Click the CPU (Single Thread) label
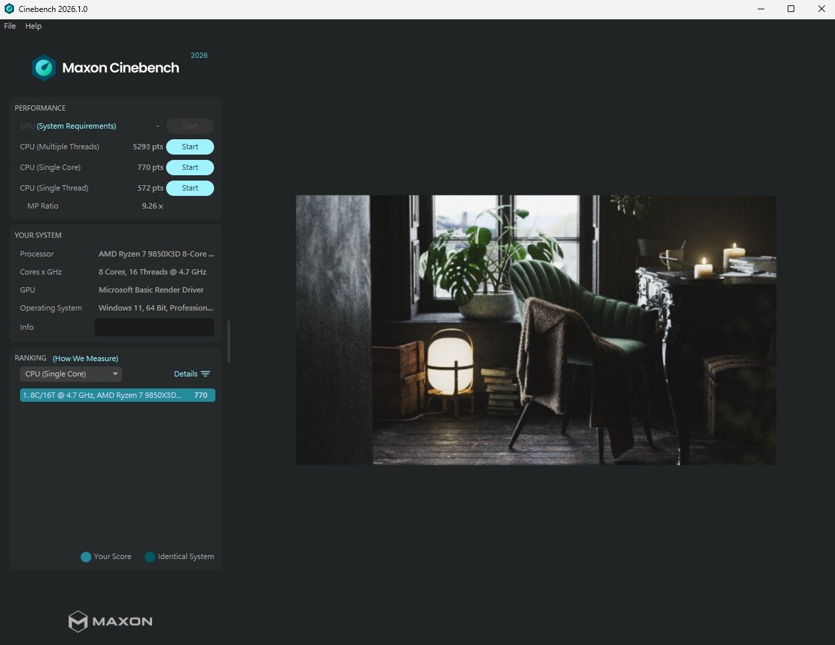 pyautogui.click(x=54, y=188)
